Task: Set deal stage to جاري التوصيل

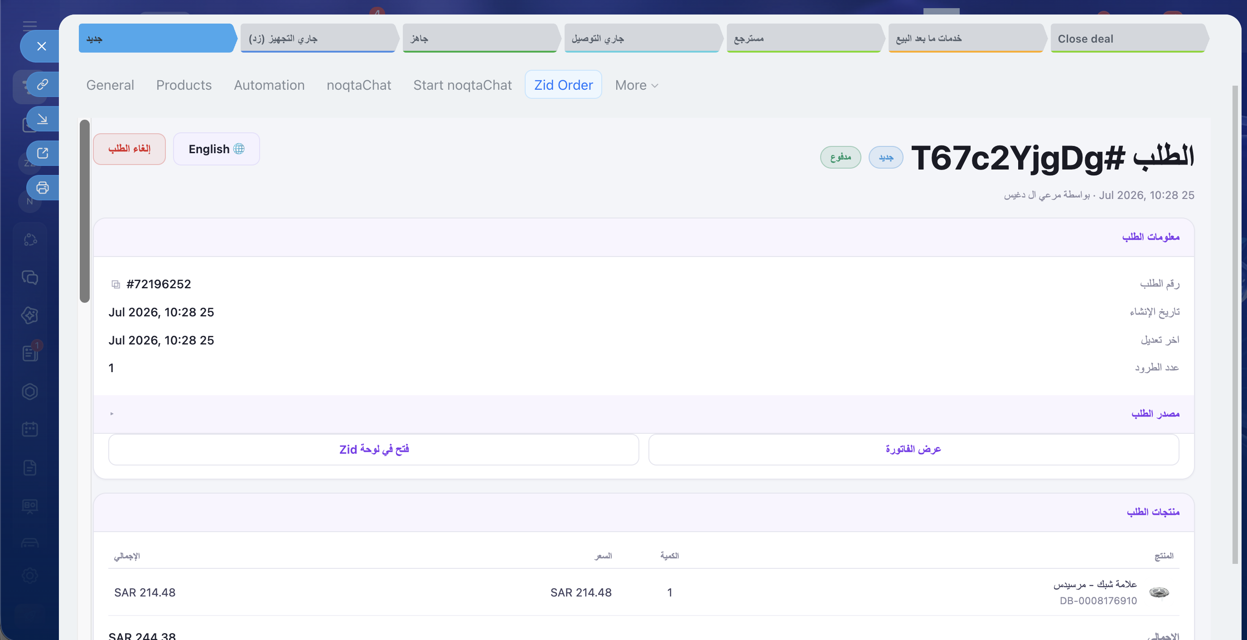Action: [x=643, y=38]
